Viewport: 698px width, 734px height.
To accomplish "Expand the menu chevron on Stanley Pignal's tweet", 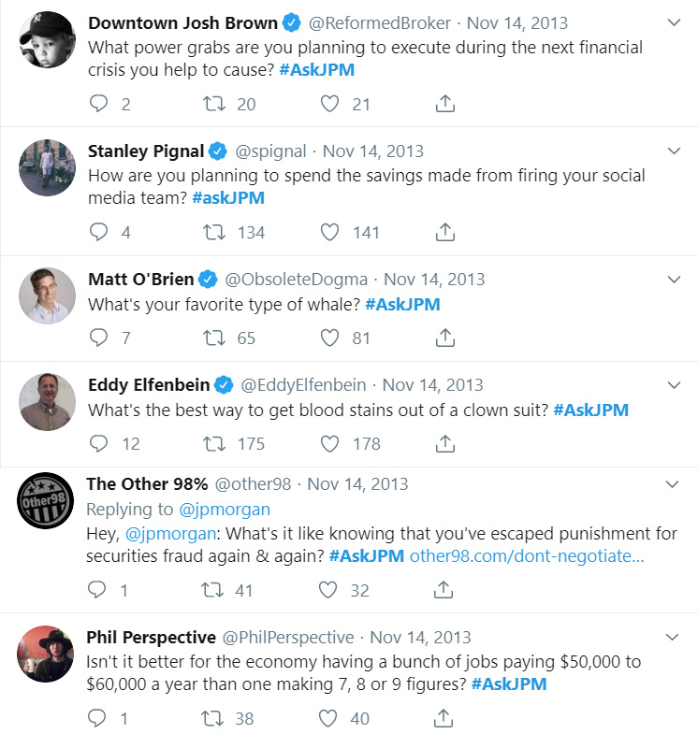I will 673,151.
